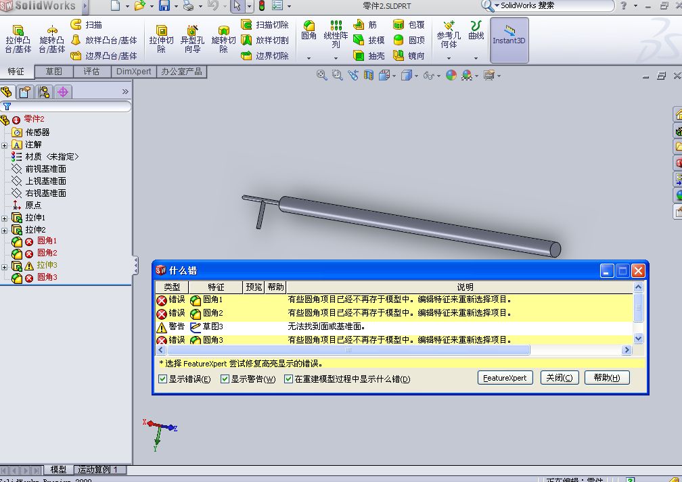
Task: Click the save icon in the top toolbar
Action: [164, 5]
